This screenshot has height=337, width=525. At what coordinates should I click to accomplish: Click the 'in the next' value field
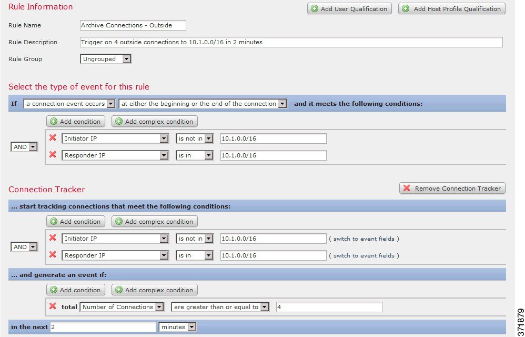click(x=103, y=327)
